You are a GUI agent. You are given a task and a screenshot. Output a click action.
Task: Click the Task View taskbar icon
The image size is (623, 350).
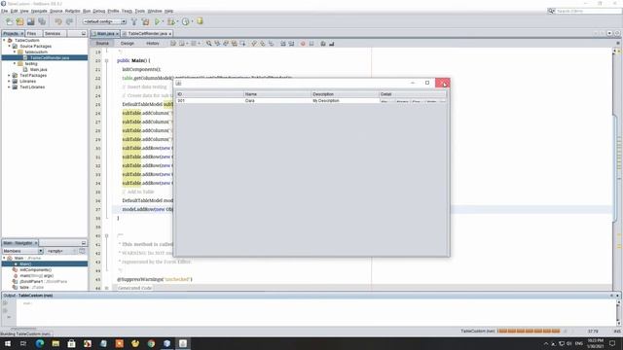[x=23, y=343]
